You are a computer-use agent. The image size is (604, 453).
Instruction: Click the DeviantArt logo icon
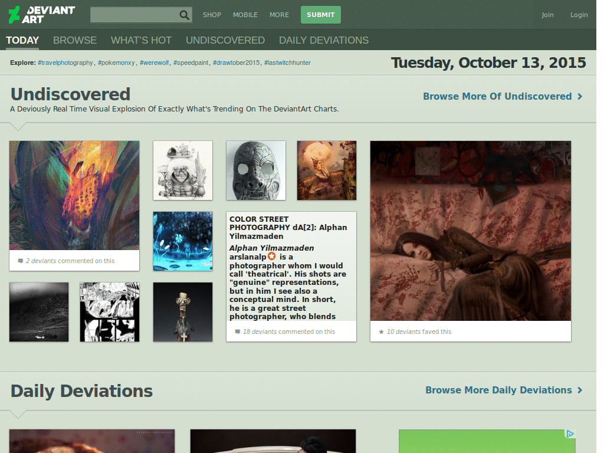tap(13, 14)
